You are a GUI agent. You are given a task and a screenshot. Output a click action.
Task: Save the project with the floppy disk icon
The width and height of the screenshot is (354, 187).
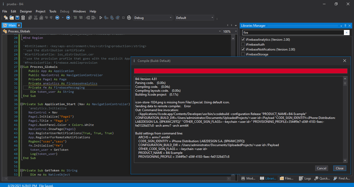point(17,18)
